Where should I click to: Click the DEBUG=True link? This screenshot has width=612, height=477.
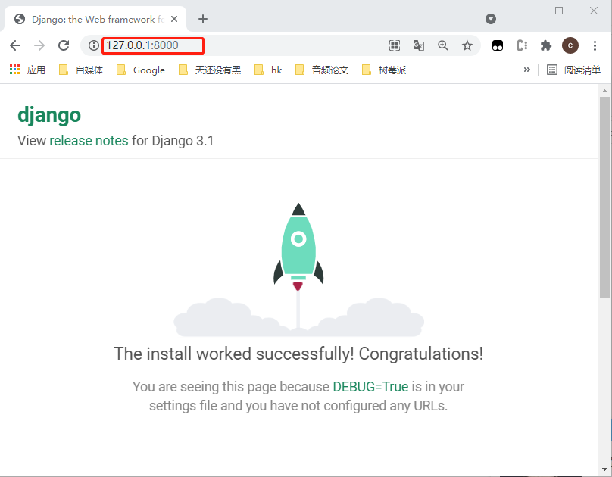click(370, 386)
